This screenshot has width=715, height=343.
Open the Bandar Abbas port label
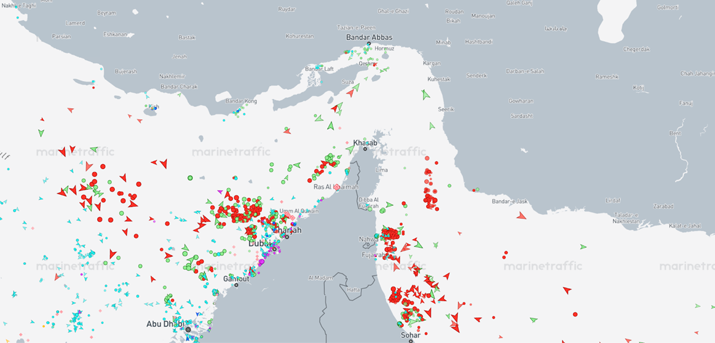368,36
